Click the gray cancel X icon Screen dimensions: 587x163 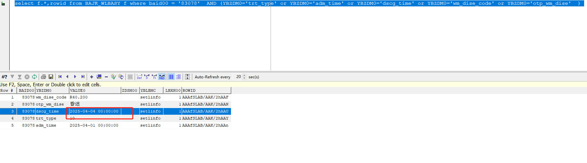tap(27, 77)
